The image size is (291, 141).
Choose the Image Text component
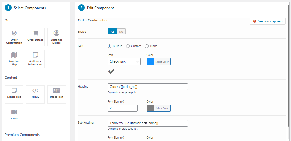click(x=56, y=95)
